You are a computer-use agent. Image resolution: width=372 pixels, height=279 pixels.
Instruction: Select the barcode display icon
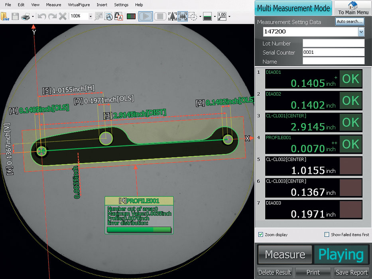[x=131, y=16]
